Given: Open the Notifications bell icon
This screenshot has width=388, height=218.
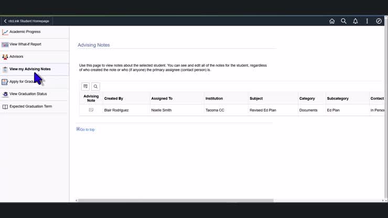Looking at the screenshot, I should pyautogui.click(x=355, y=21).
